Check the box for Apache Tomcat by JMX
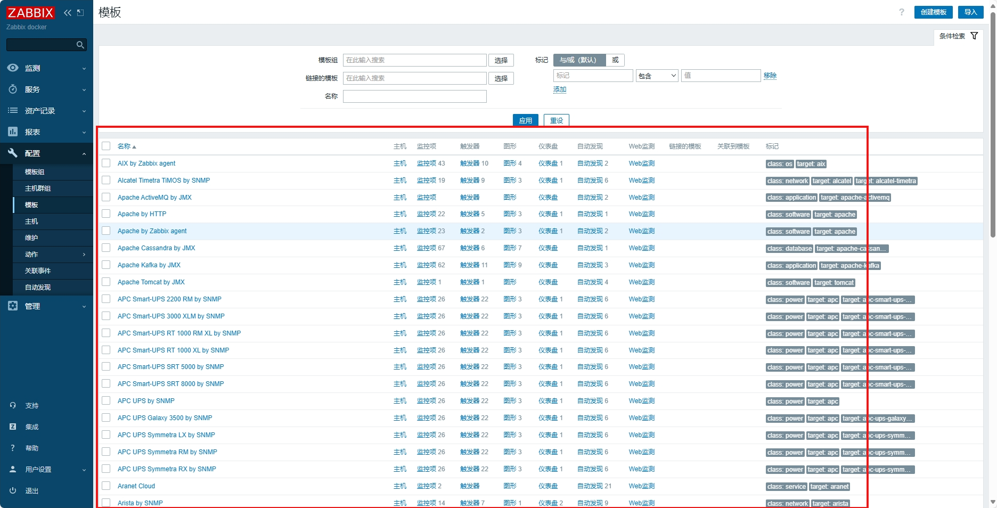 click(x=106, y=282)
